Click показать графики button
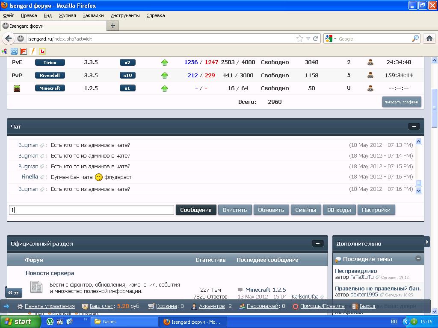Viewport: 438px width, 328px height. (401, 102)
